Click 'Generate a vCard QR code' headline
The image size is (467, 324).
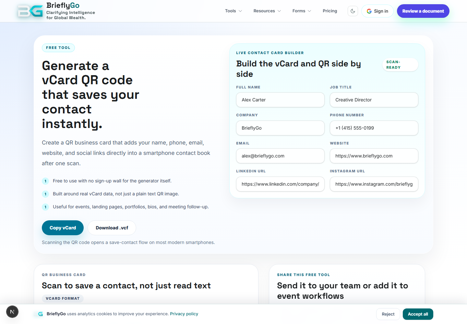[90, 95]
